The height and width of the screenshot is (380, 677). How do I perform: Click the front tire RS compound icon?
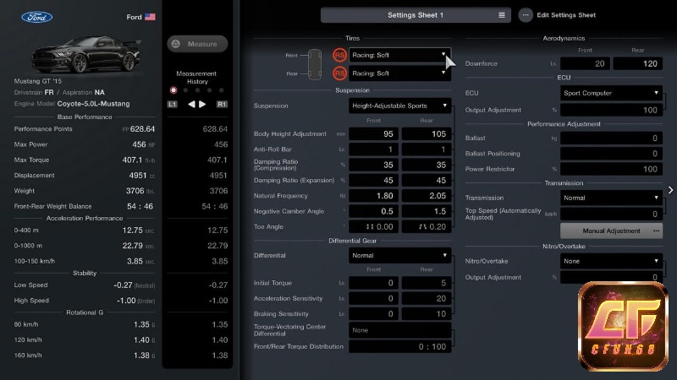point(339,55)
